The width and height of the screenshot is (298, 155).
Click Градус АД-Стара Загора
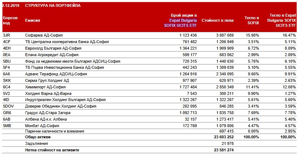tap(48, 113)
